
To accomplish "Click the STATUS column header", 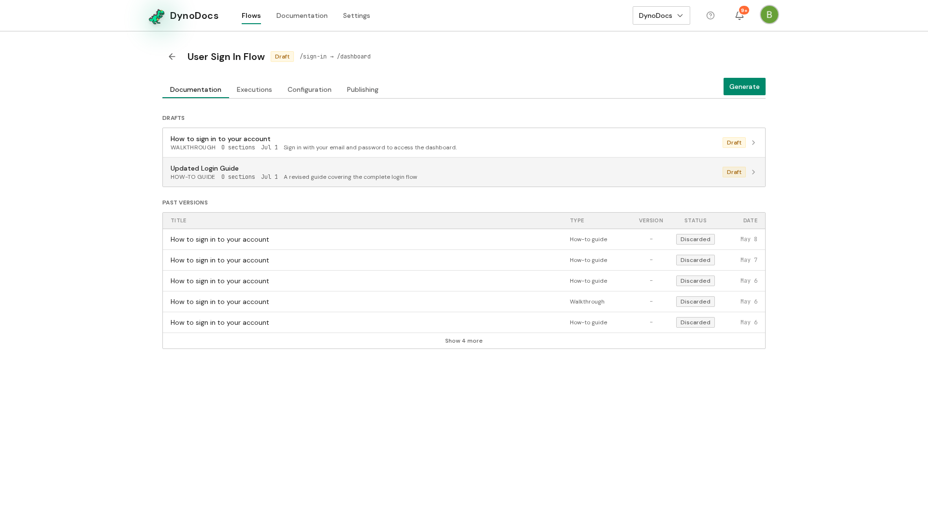I will pos(696,220).
